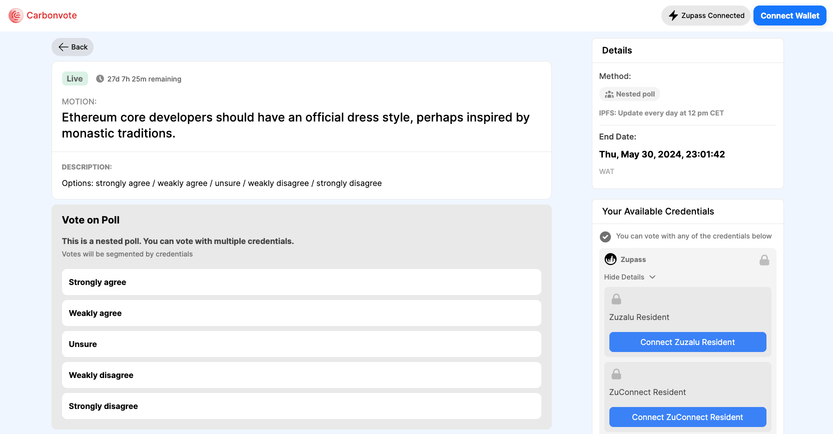Click Connect Zuzalu Resident button
Viewport: 833px width, 434px height.
(x=687, y=342)
